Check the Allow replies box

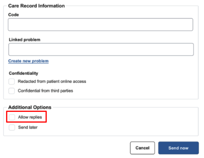pyautogui.click(x=12, y=117)
